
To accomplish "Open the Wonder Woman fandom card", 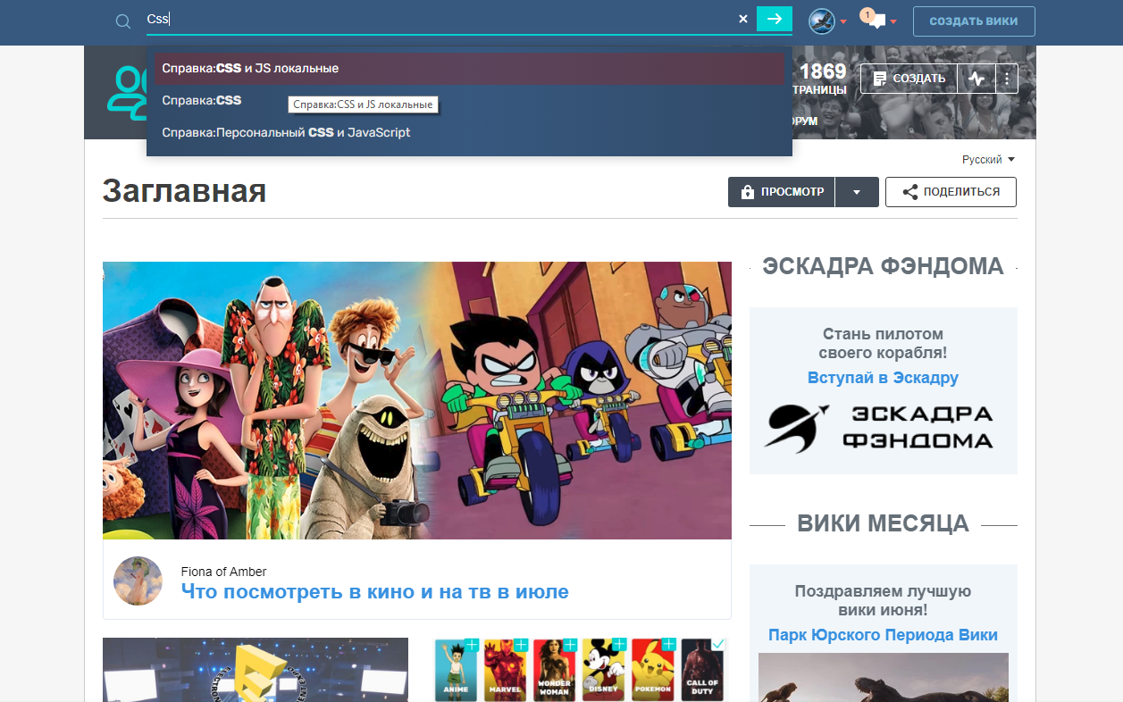I will pyautogui.click(x=554, y=670).
